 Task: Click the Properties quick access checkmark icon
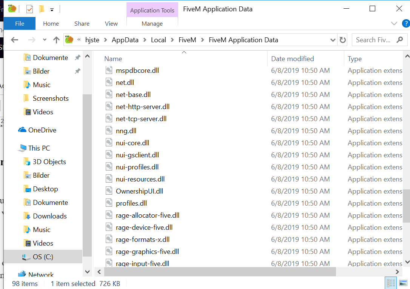29,9
